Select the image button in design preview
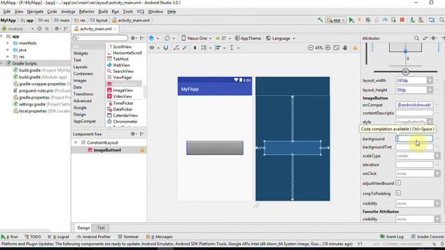The image size is (445, 250). 215,148
